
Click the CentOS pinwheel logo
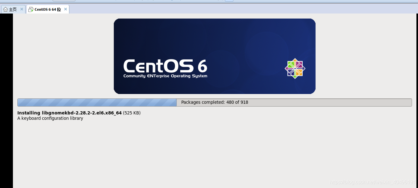[295, 69]
